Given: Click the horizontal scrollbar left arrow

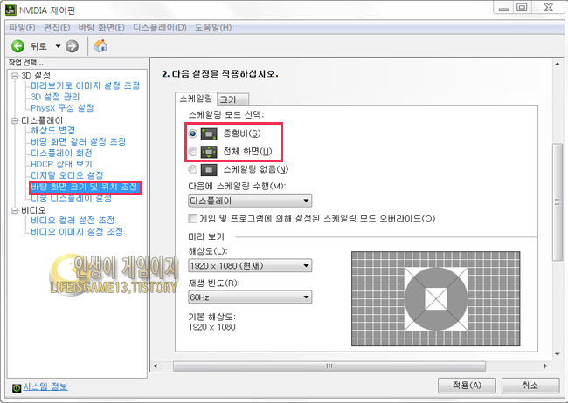Looking at the screenshot, I should click(156, 366).
